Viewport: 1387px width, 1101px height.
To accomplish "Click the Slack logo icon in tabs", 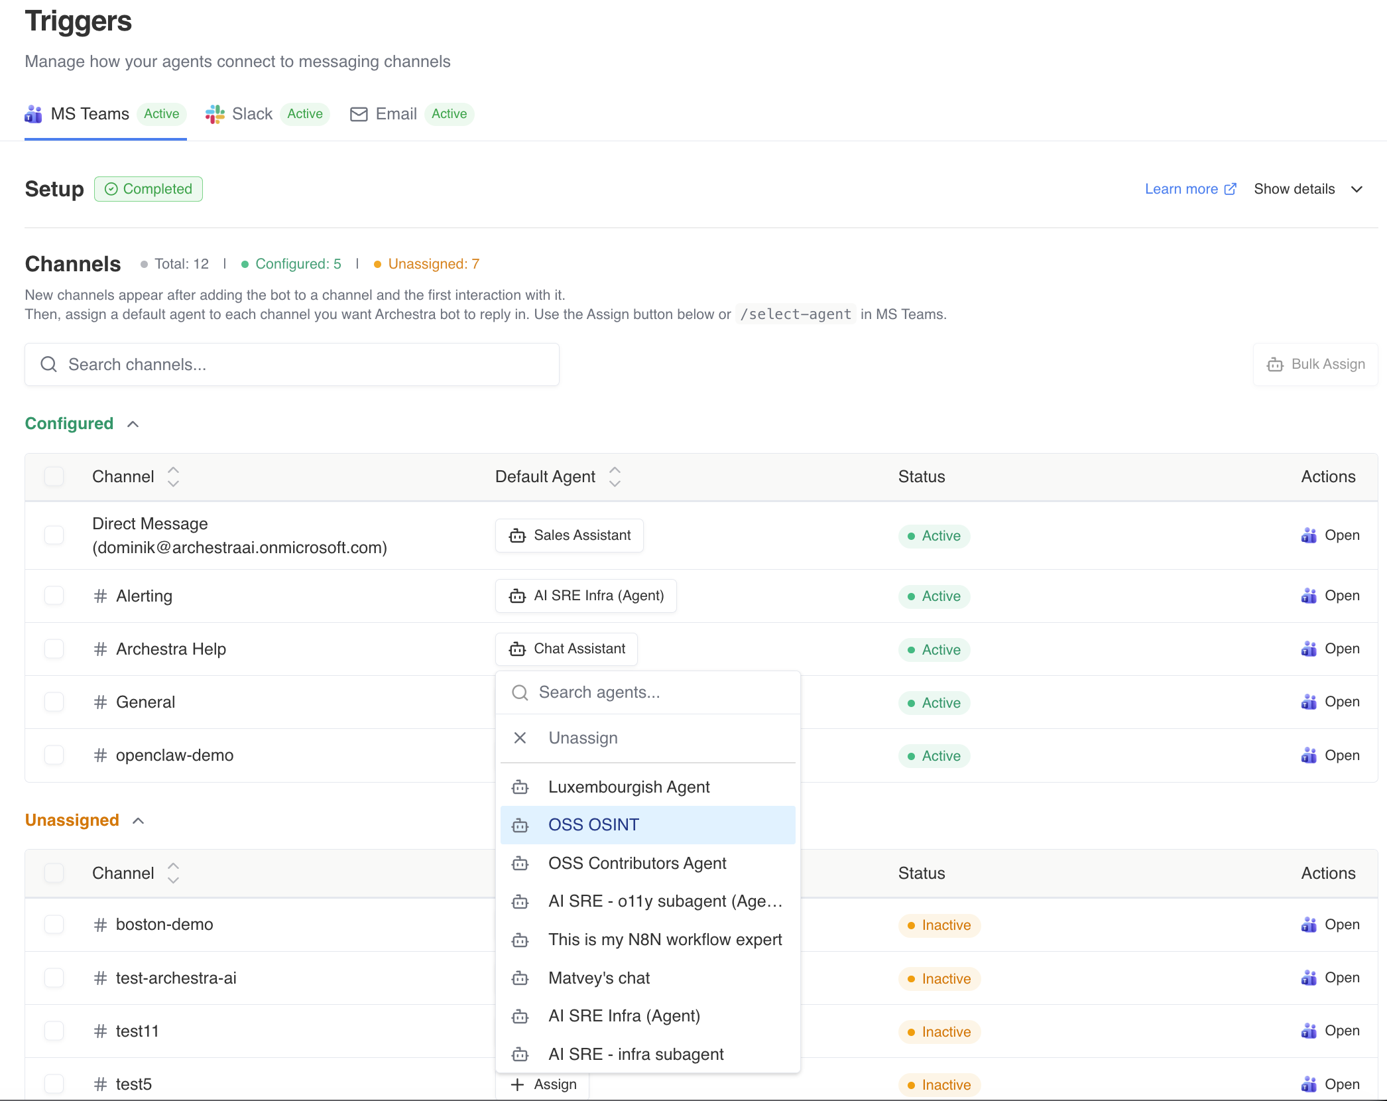I will [x=215, y=114].
